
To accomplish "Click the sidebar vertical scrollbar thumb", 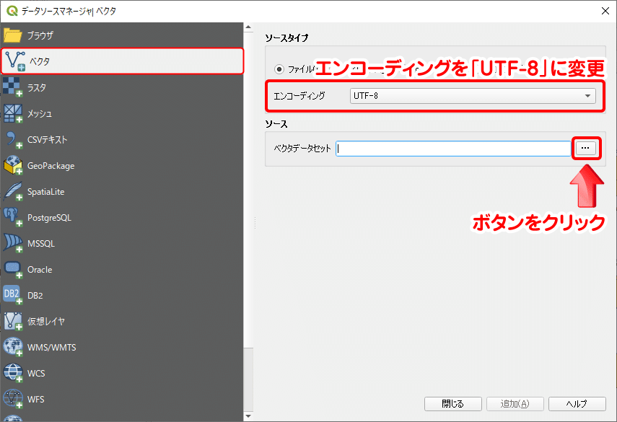I will (248, 190).
